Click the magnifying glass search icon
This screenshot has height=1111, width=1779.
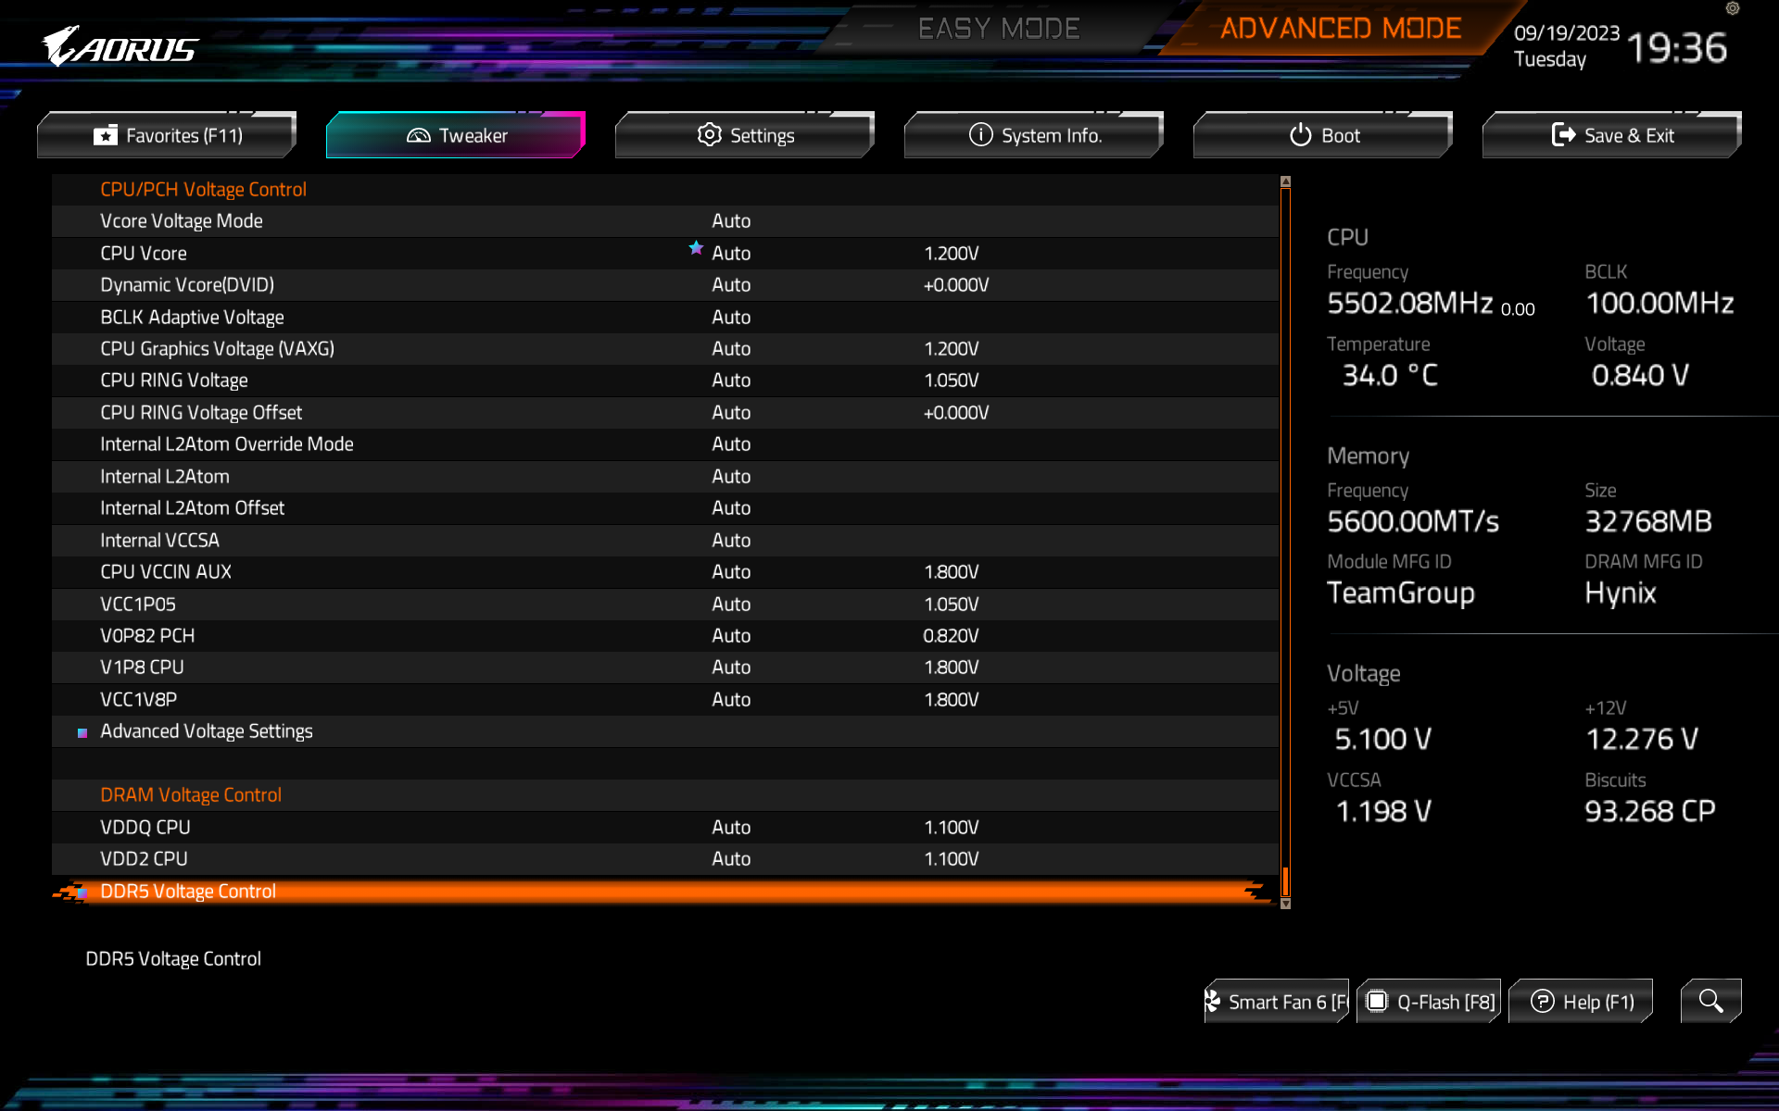click(1710, 1001)
